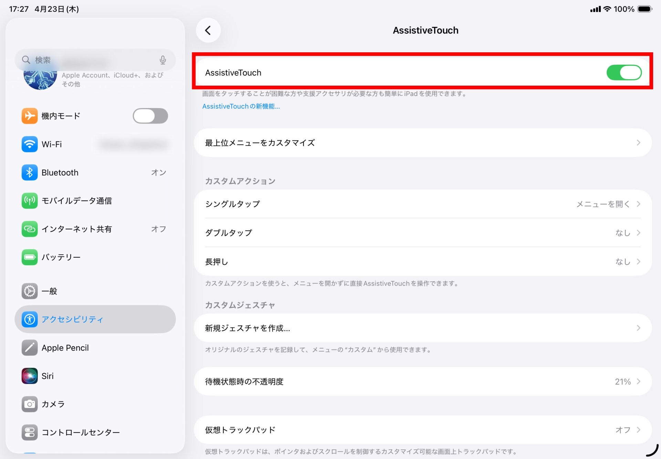This screenshot has height=459, width=661.
Task: Tap 新規ジェスチャを作成
Action: (x=422, y=328)
